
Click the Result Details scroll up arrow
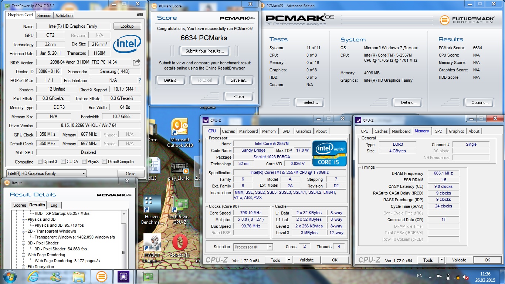[124, 213]
